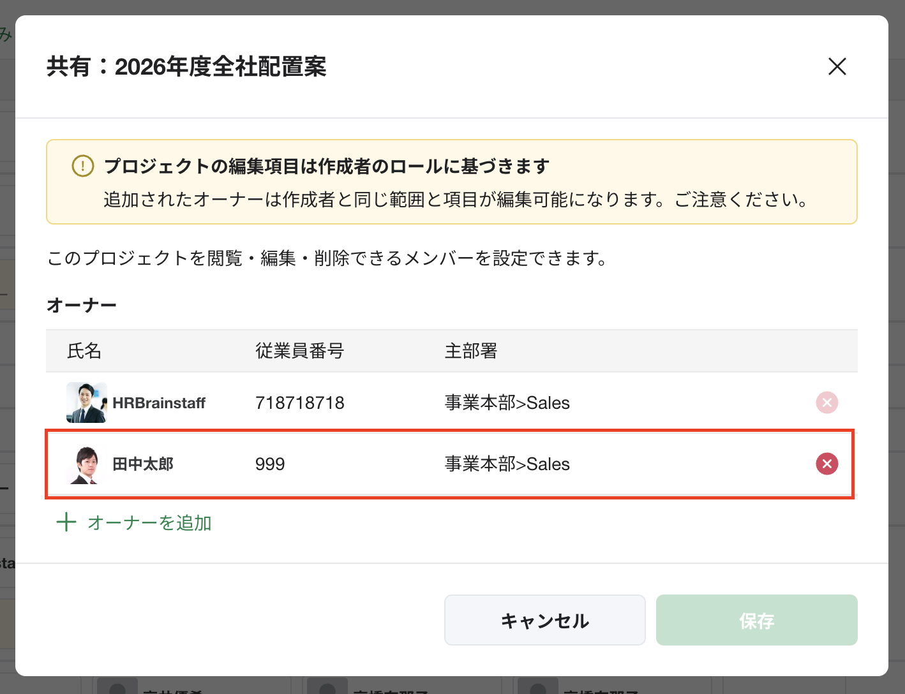905x694 pixels.
Task: Close the share dialog with the X
Action: (837, 66)
